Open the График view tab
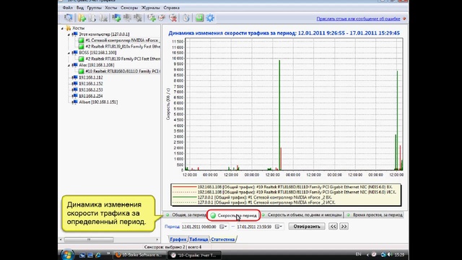This screenshot has height=260, width=462. point(178,239)
